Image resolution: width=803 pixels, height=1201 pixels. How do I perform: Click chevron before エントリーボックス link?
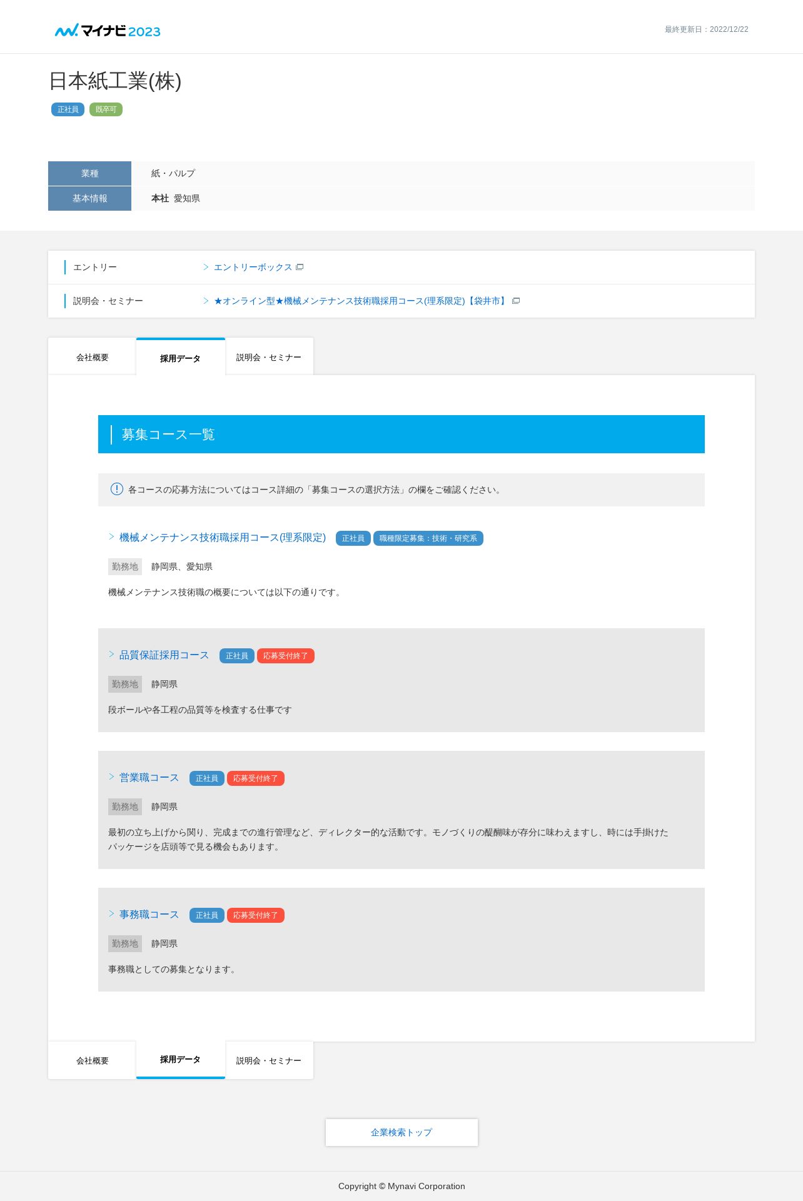206,267
